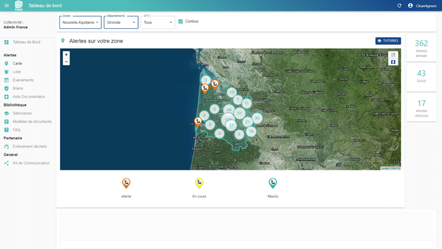
Task: Go to Liste in Alertes menu
Action: [x=17, y=72]
